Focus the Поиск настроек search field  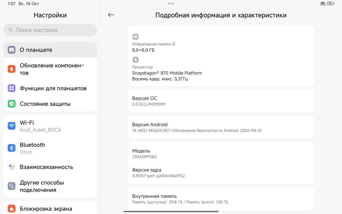(x=50, y=30)
